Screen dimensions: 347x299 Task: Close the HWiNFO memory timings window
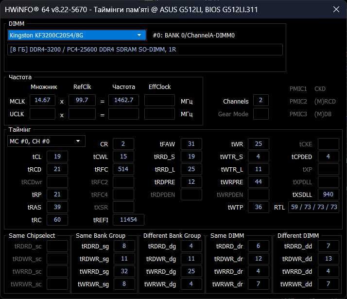pyautogui.click(x=336, y=9)
